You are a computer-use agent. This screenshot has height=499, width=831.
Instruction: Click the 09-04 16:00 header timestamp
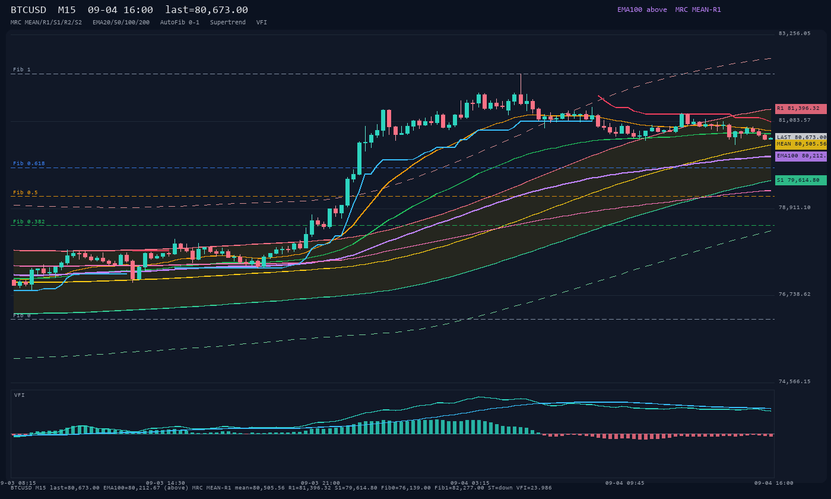120,10
